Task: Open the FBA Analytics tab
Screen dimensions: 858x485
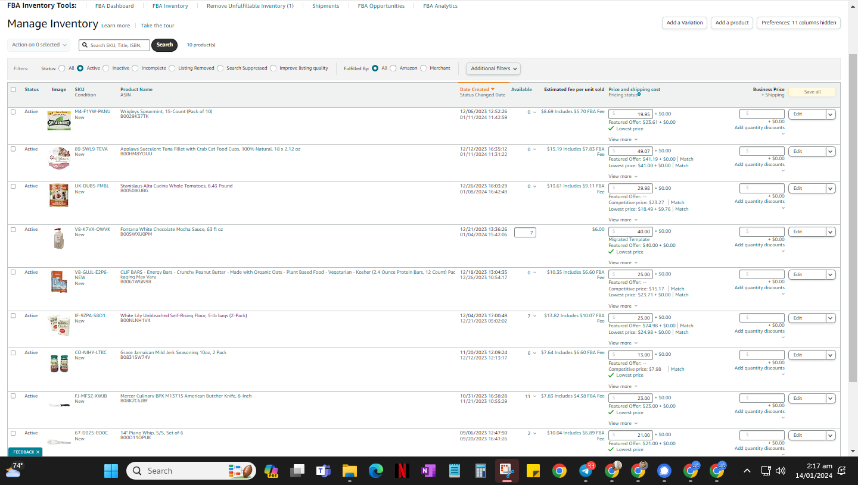Action: point(440,6)
